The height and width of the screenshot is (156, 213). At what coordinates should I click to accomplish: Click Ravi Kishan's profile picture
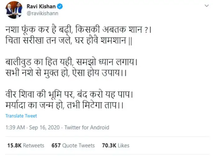(x=14, y=10)
